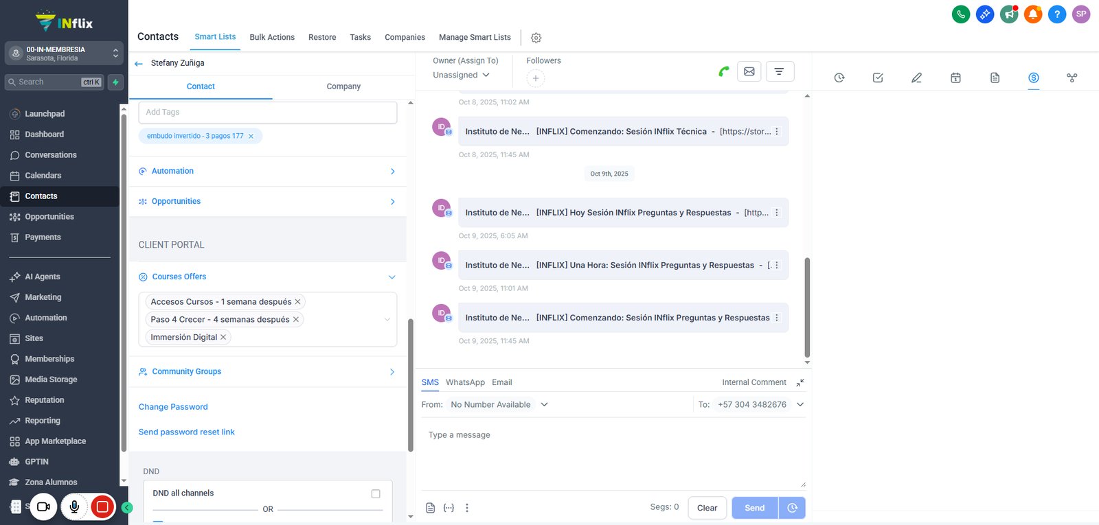
Task: Click the conversation thread vertical scrollbar
Action: pyautogui.click(x=807, y=307)
